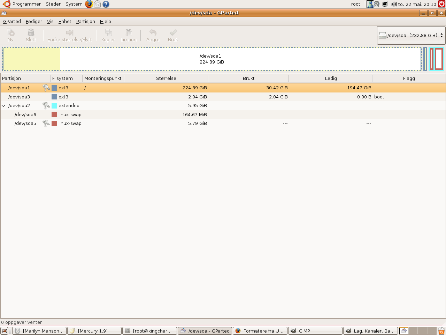Open the Vis menu
446x335 pixels.
click(50, 21)
